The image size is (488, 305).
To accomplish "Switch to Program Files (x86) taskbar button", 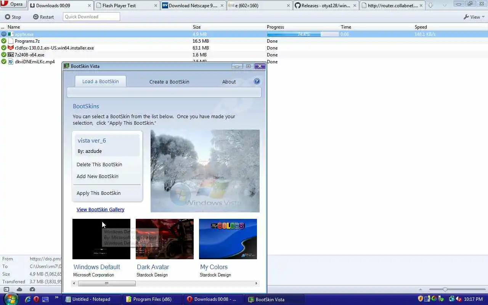I will [153, 299].
